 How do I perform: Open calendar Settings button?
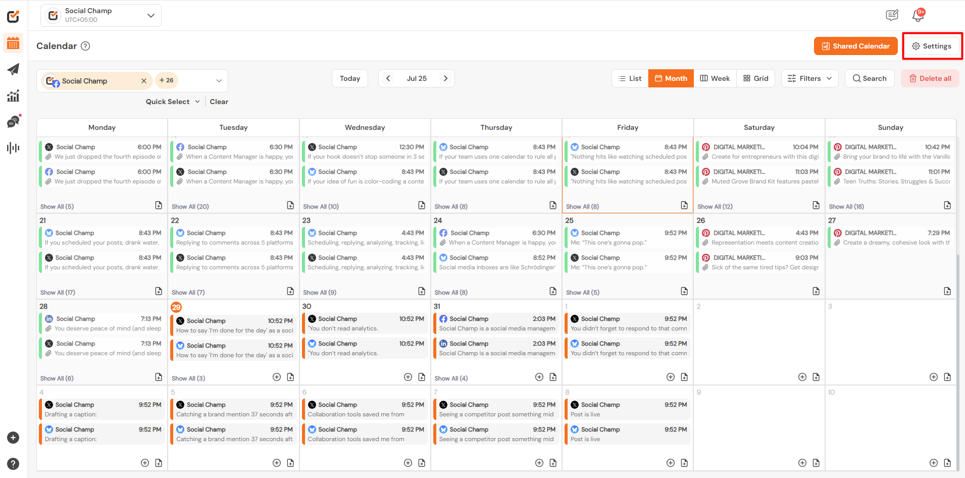click(932, 46)
